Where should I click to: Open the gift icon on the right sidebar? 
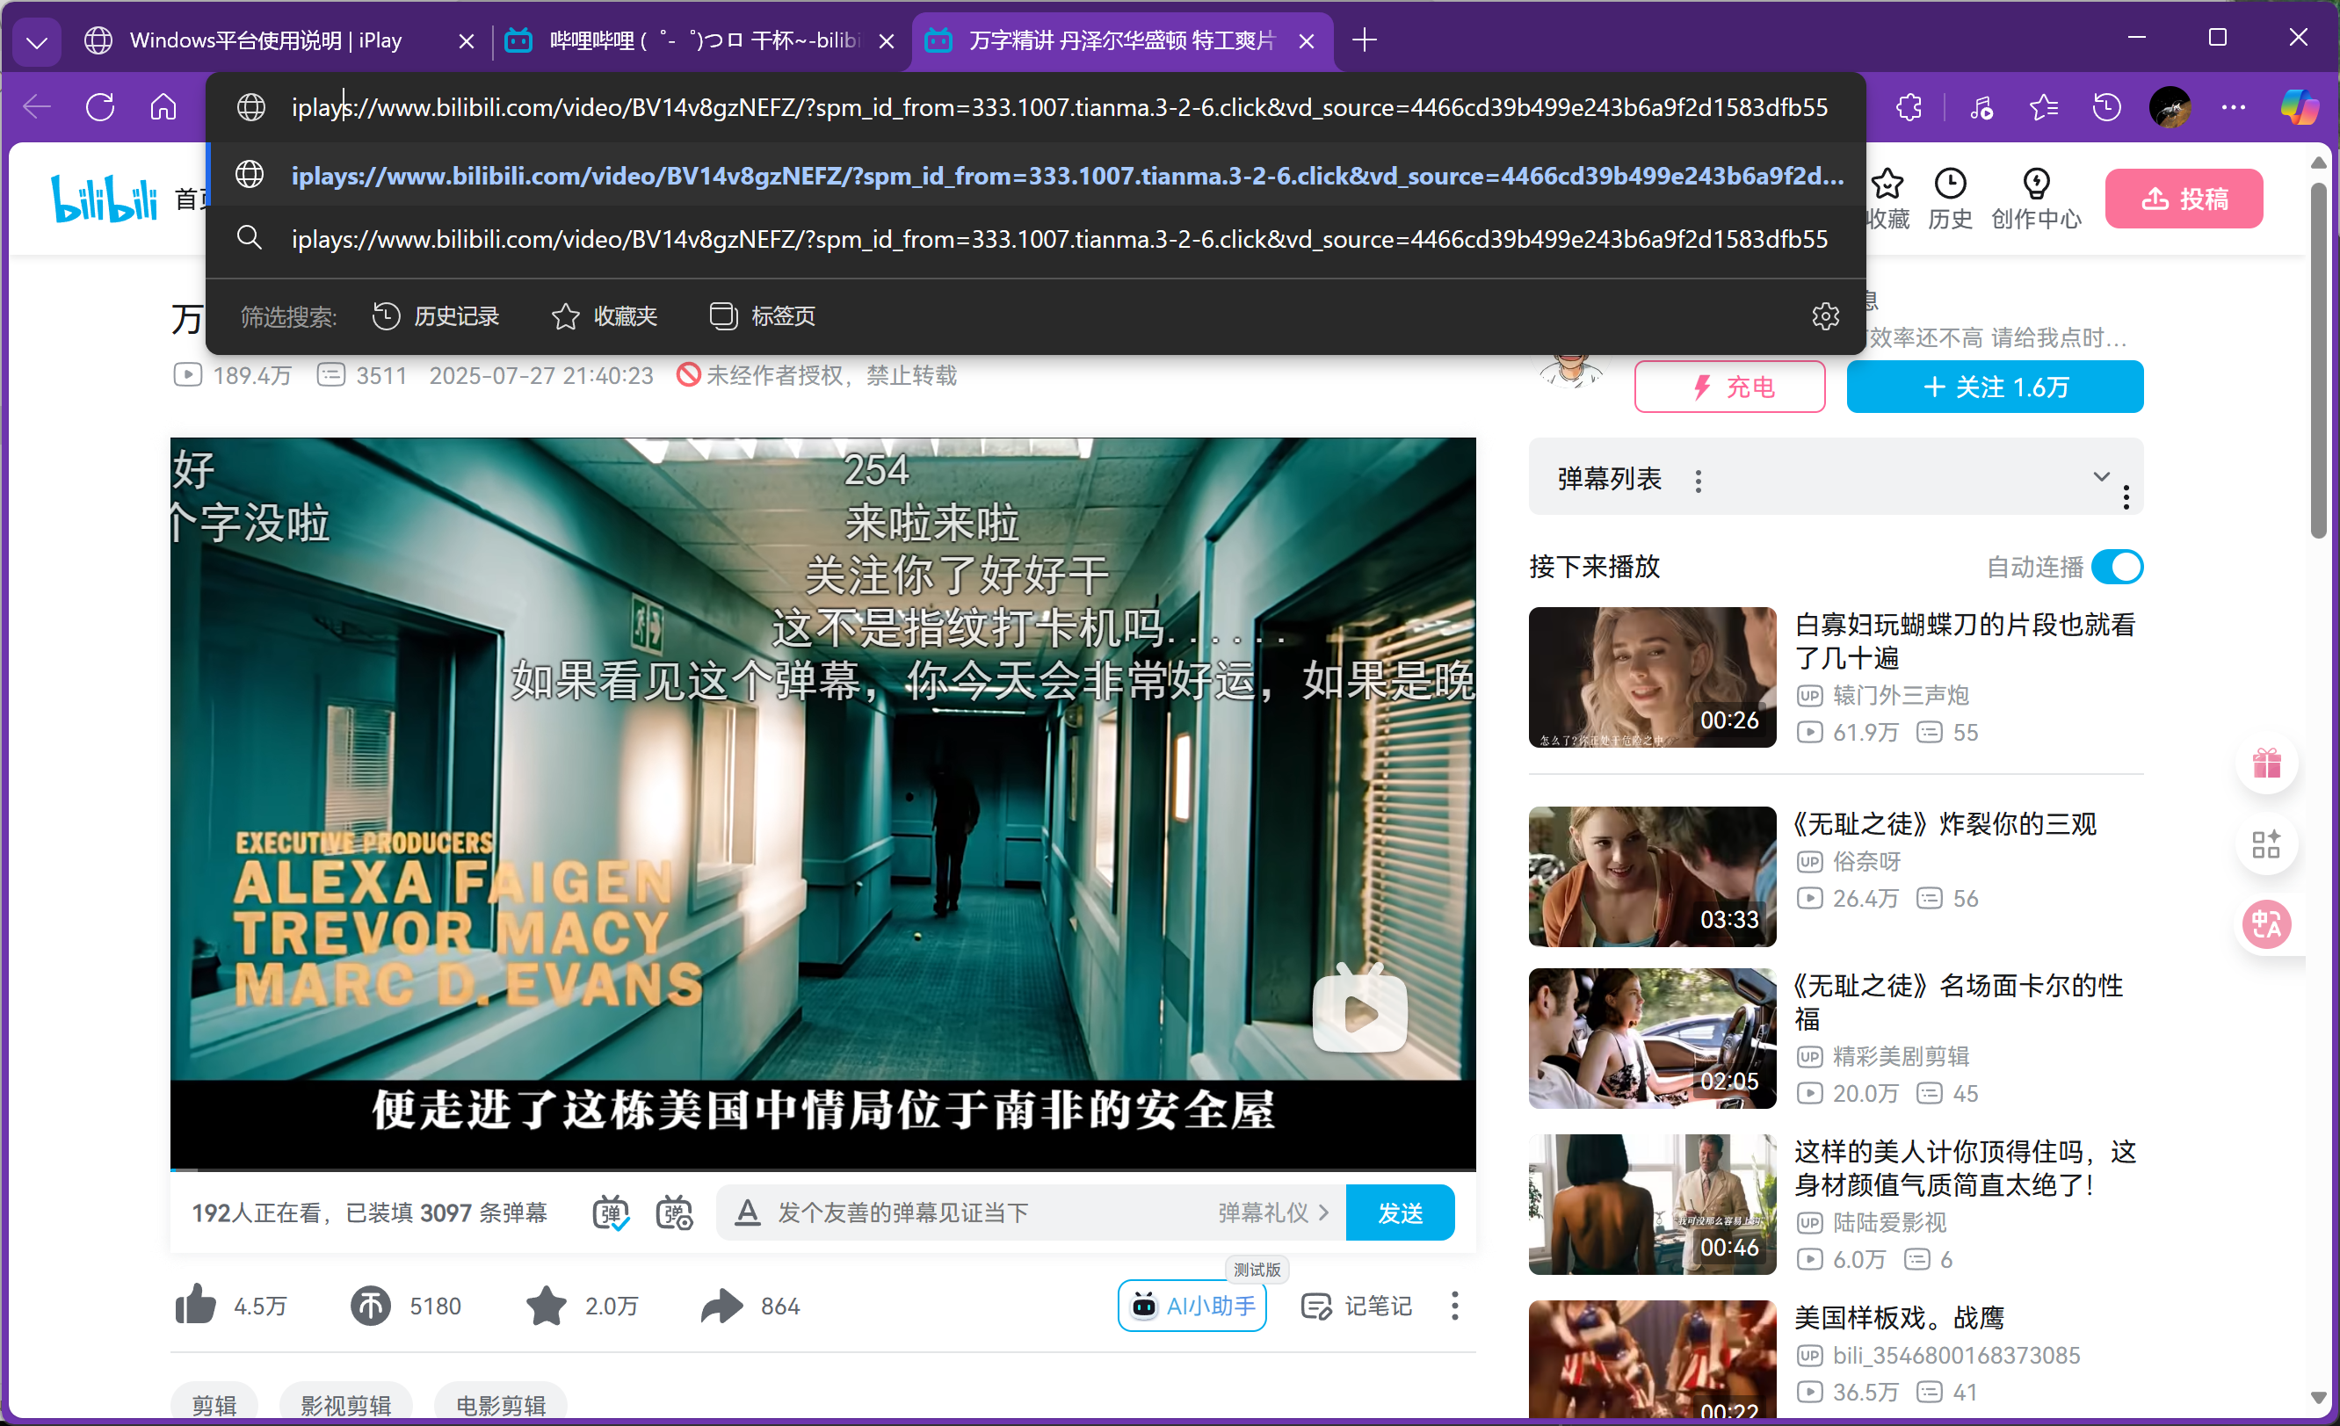tap(2268, 764)
